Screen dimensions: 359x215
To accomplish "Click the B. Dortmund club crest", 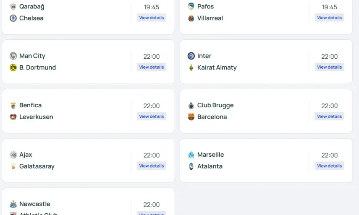I will (x=13, y=67).
